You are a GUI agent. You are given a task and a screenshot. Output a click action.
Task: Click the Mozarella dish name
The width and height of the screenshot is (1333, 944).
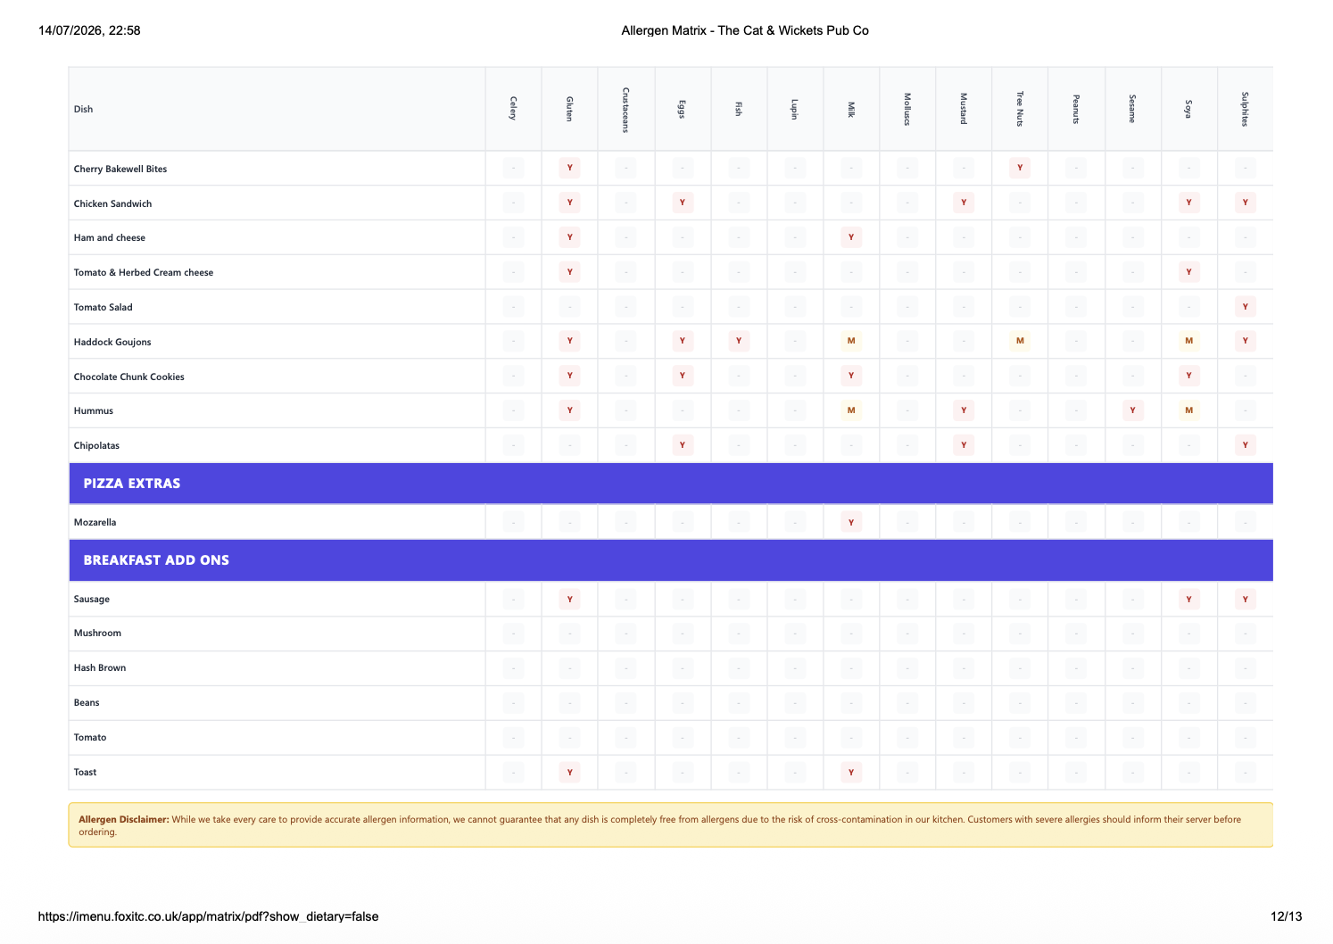[95, 522]
